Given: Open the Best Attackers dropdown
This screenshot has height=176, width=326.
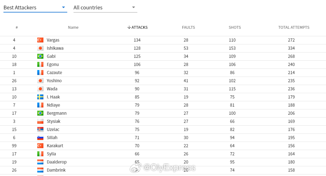Looking at the screenshot, I should click(35, 8).
